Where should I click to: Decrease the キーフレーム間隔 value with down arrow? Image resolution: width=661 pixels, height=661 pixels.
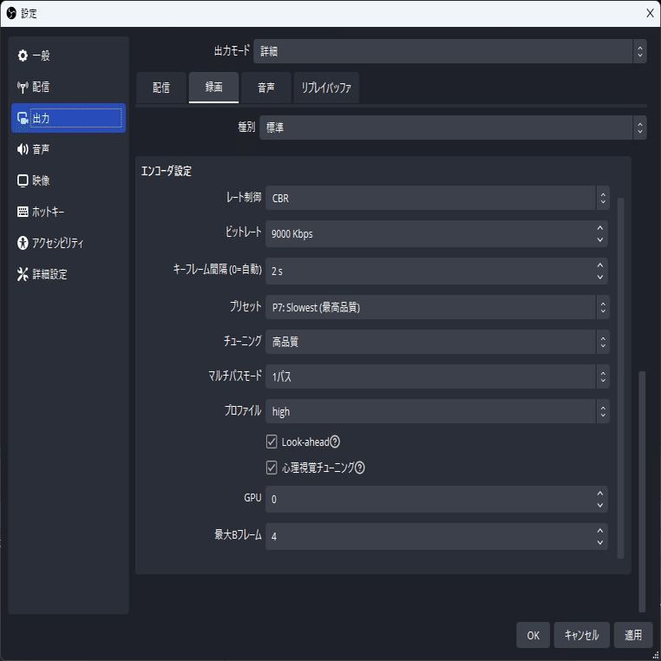pyautogui.click(x=600, y=278)
